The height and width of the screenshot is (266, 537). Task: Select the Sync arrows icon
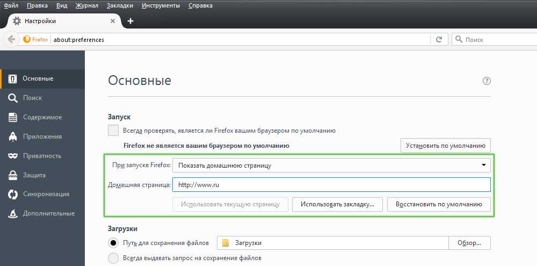click(13, 194)
